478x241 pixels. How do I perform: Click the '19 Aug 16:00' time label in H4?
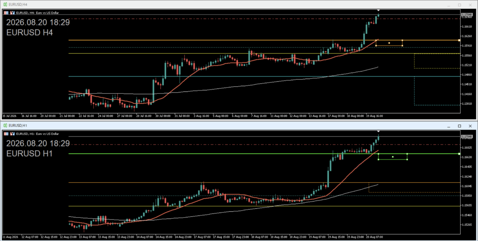375,116
